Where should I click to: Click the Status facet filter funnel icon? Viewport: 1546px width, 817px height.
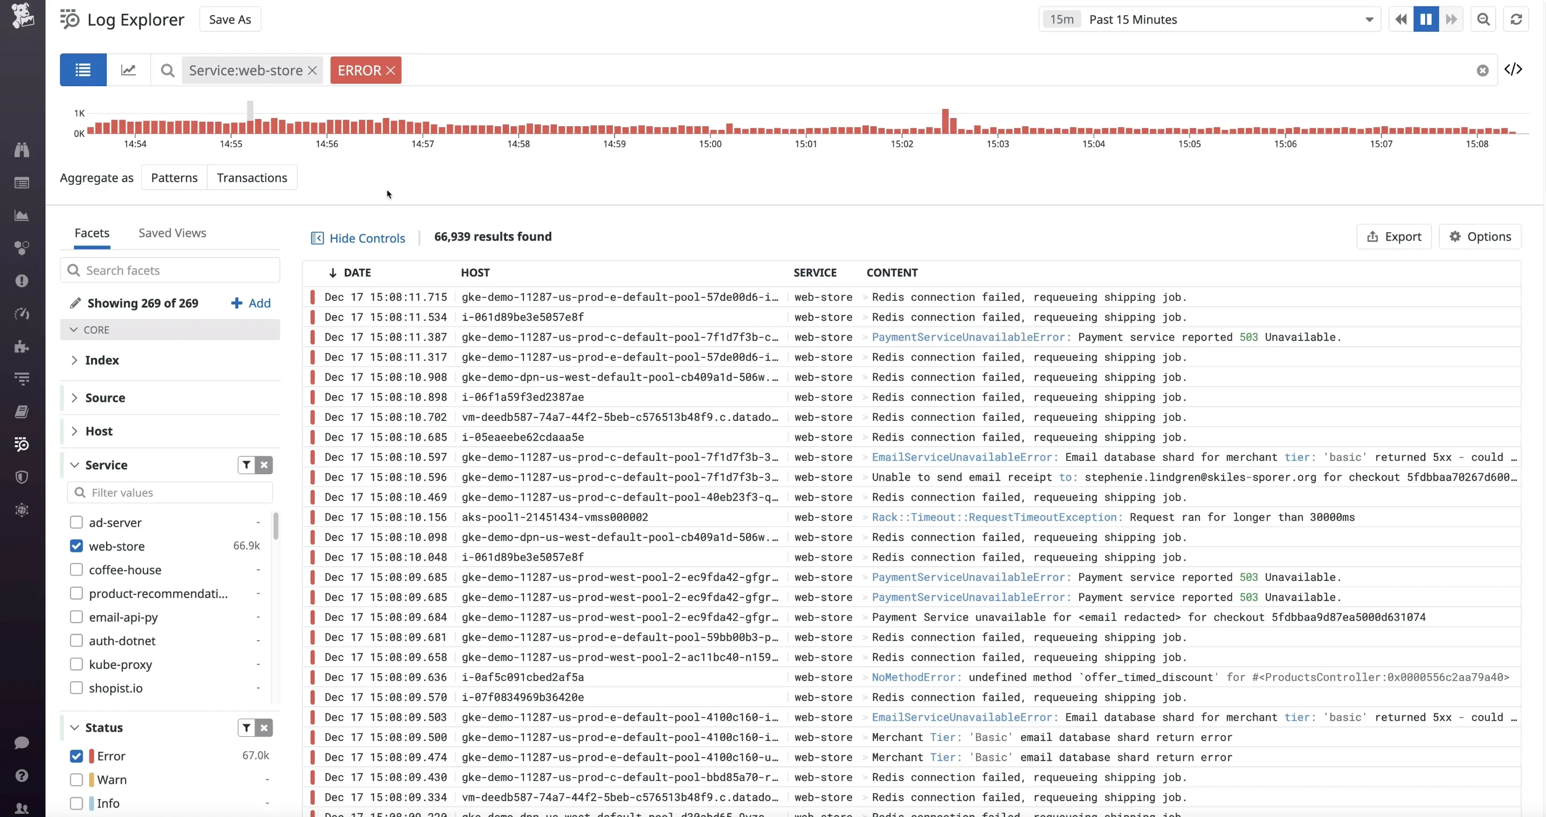(x=247, y=728)
